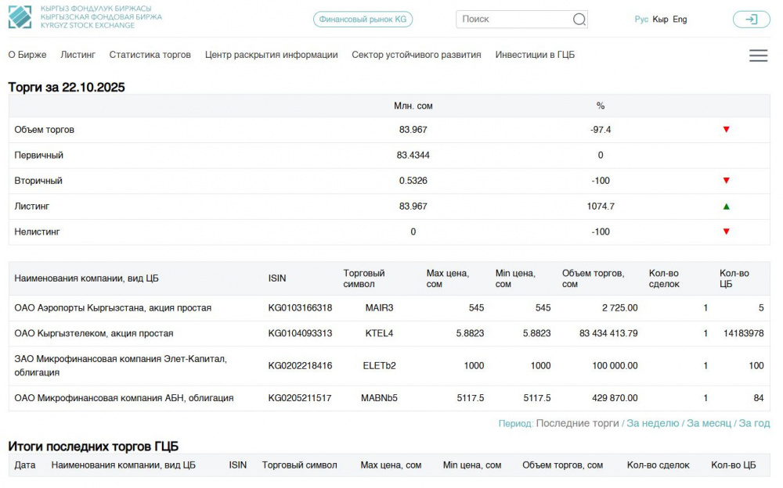Select Рус language option

click(x=641, y=20)
